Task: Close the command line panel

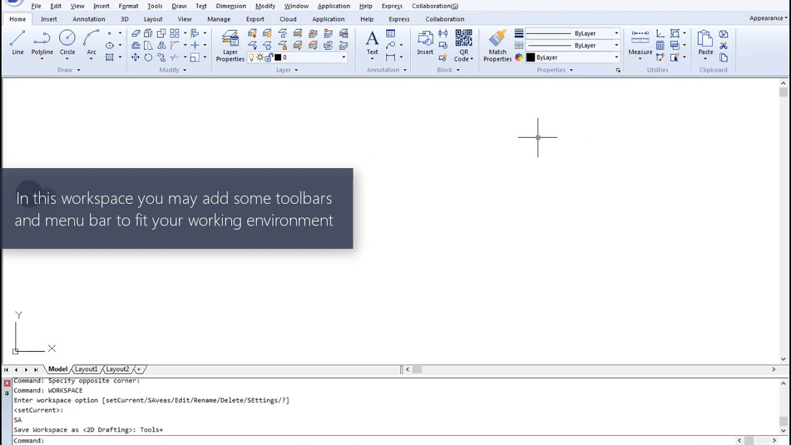Action: click(x=7, y=383)
